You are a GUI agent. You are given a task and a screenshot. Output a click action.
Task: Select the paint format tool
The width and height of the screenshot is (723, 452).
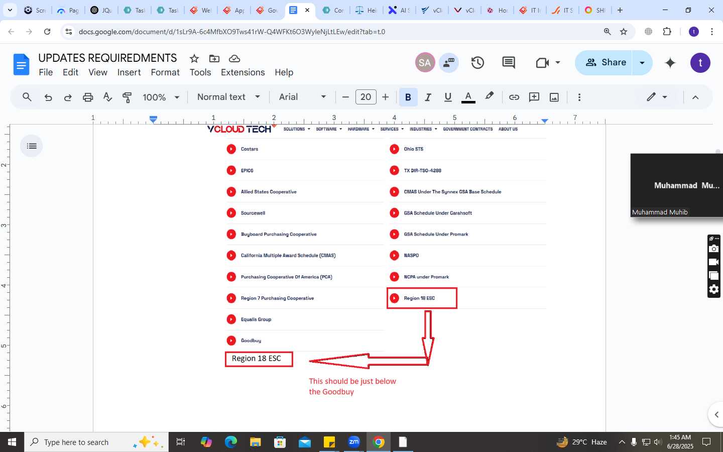click(128, 97)
